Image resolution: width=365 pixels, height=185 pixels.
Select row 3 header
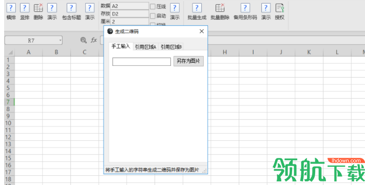click(x=9, y=74)
